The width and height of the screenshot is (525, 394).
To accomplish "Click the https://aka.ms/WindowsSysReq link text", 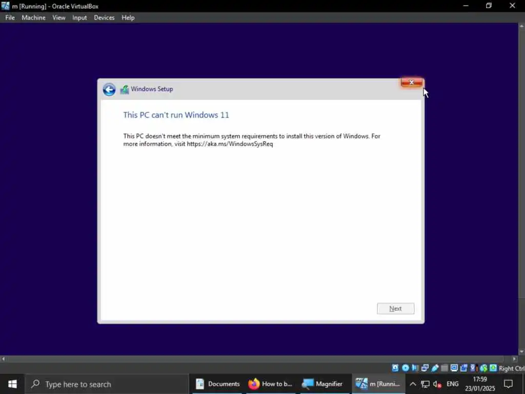I will coord(230,144).
